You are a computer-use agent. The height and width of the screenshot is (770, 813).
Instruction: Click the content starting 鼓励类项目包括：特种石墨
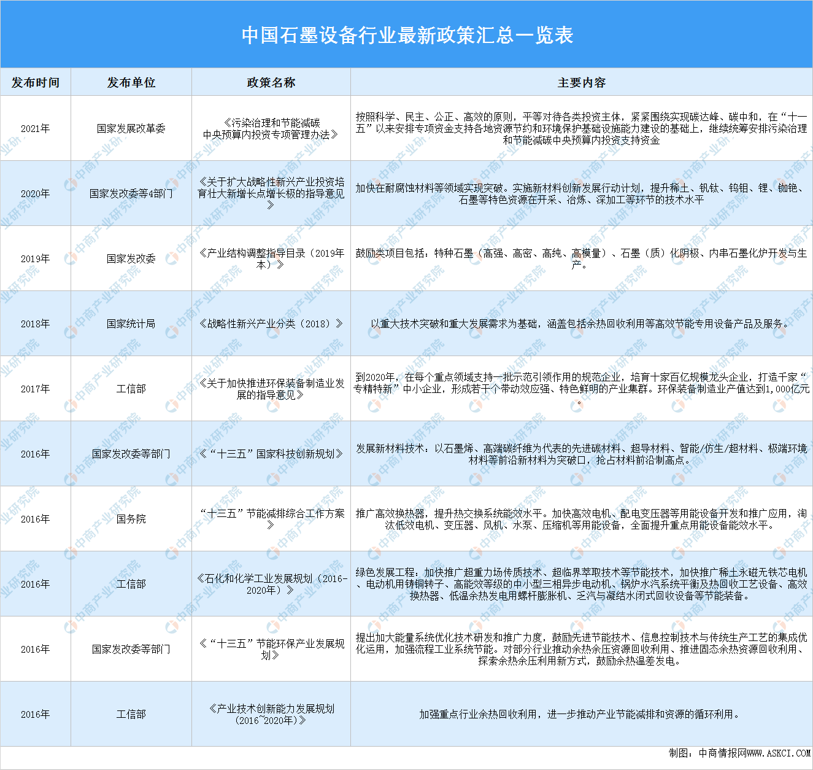click(582, 259)
